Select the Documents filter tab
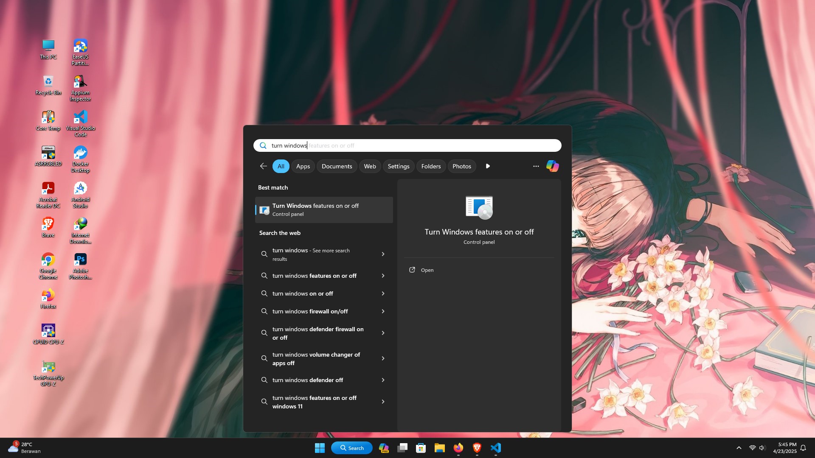This screenshot has width=815, height=458. (337, 166)
